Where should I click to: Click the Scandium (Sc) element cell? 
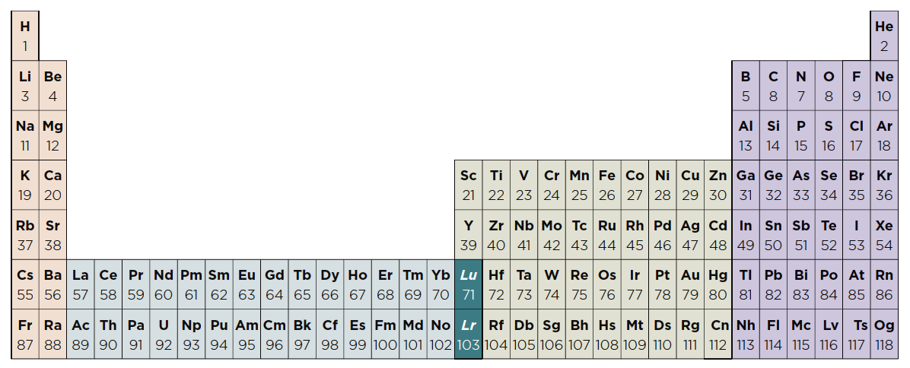(x=468, y=185)
